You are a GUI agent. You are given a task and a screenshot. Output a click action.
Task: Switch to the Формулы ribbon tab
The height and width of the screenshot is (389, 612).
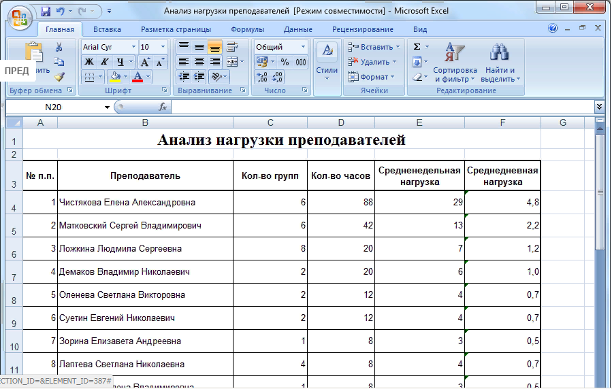pos(248,29)
